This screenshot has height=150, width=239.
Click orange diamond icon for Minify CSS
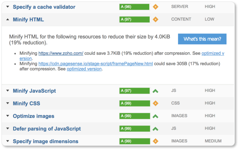coord(155,103)
